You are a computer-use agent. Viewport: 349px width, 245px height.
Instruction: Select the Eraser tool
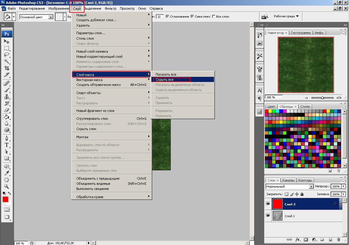6,110
